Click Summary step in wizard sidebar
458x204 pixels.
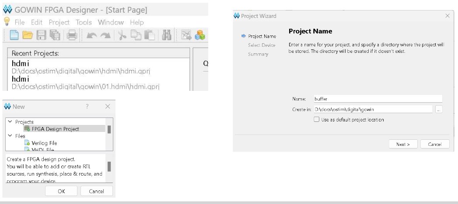click(x=258, y=54)
